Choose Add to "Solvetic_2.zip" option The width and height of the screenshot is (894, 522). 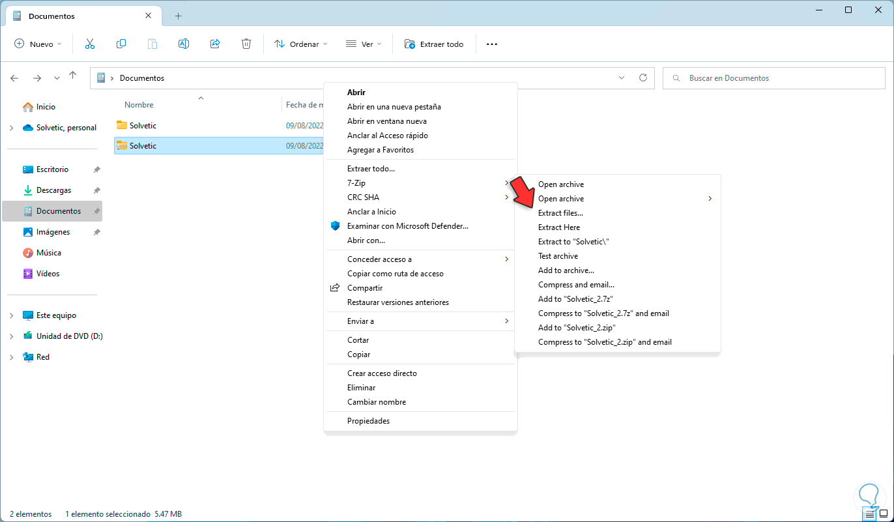point(577,328)
